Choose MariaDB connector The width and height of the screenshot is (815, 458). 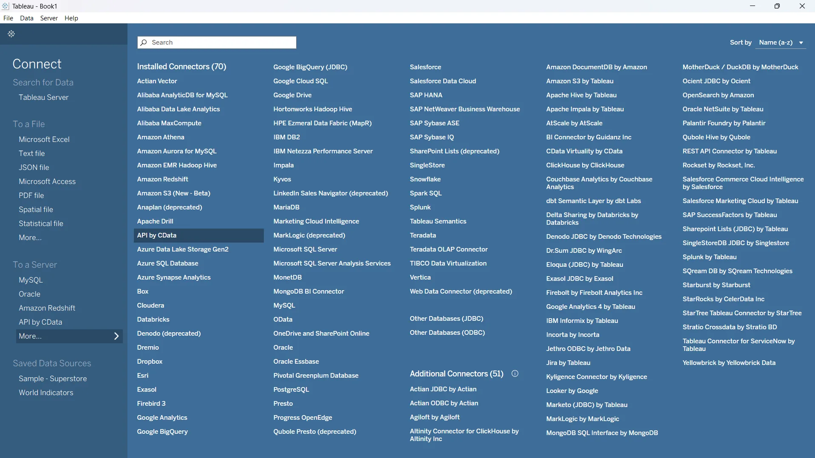click(x=286, y=207)
